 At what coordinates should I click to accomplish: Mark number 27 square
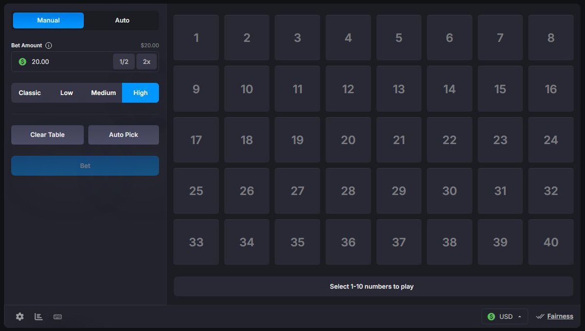tap(297, 191)
